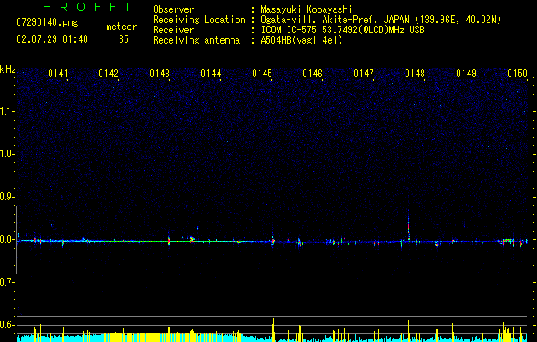
Task: Click the 1.0 frequency axis label
Action: (x=7, y=154)
